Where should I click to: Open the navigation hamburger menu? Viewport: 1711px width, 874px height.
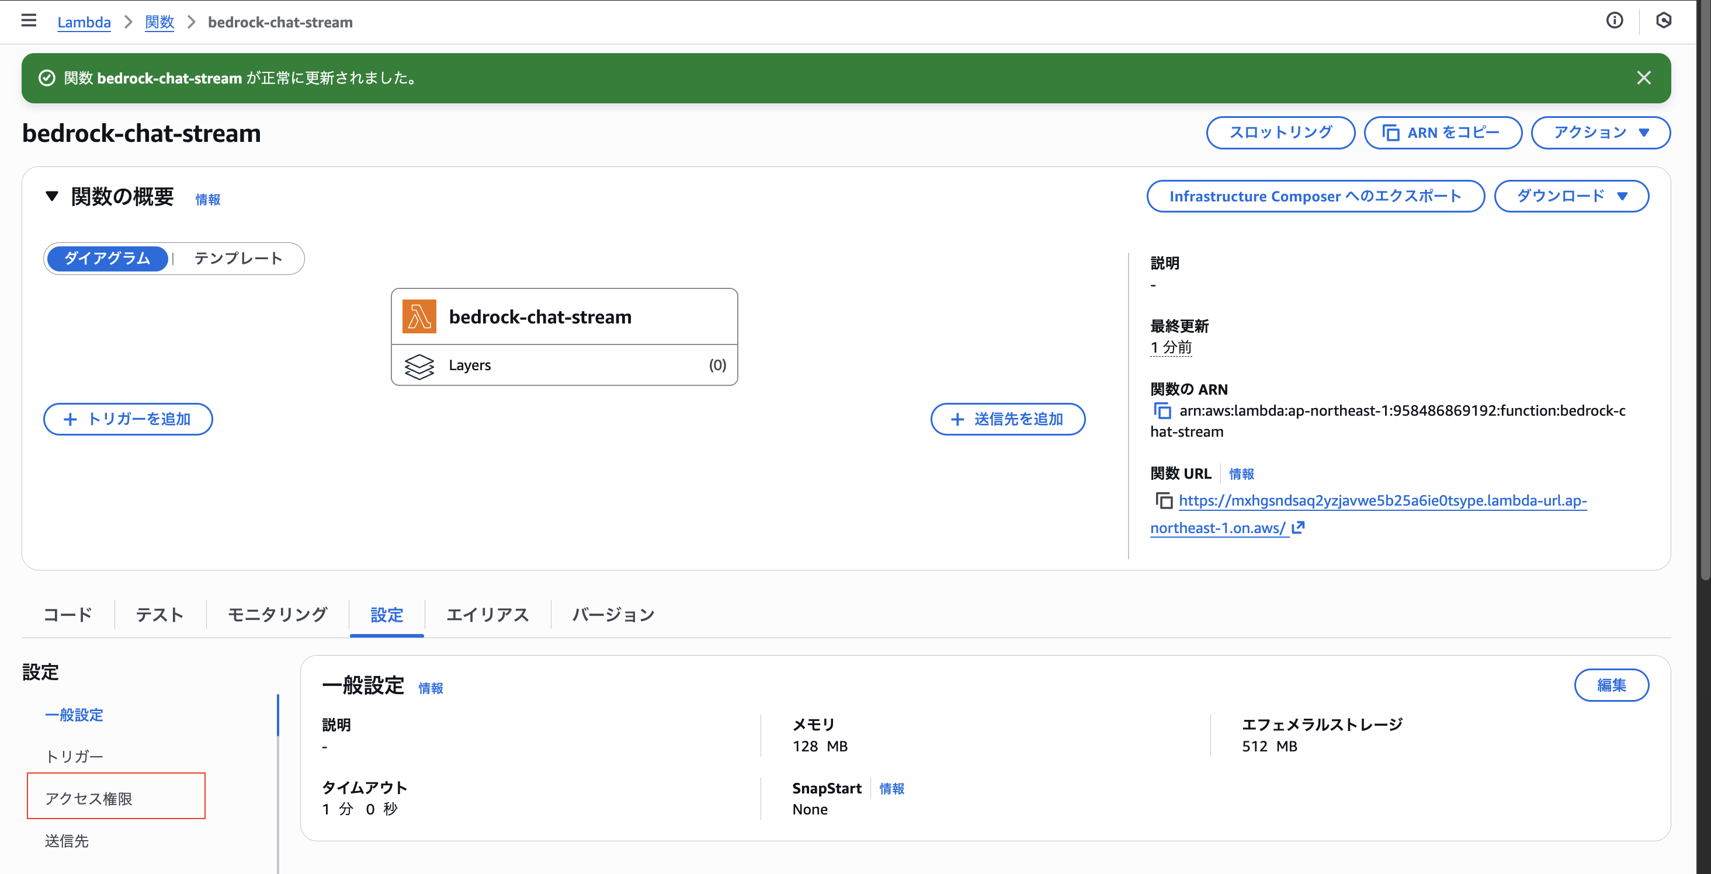point(28,20)
